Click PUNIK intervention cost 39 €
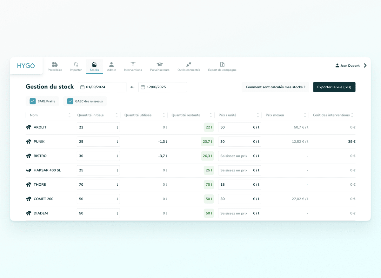This screenshot has width=381, height=278. coord(352,142)
